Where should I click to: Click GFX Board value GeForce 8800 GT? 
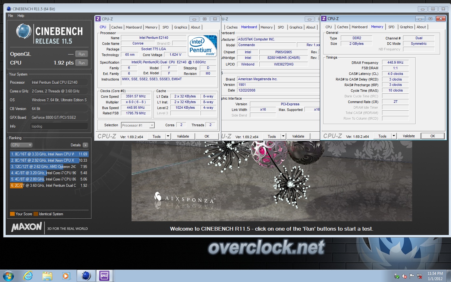59,118
